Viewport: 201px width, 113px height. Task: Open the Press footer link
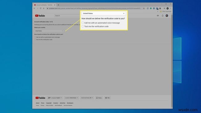tap(43, 103)
